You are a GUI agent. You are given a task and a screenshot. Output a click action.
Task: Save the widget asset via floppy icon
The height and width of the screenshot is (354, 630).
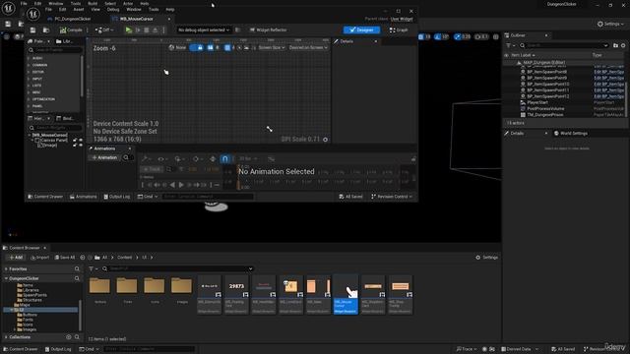point(32,30)
